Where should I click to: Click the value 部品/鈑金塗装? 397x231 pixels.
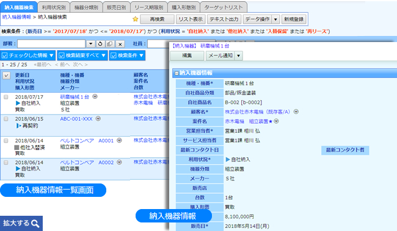[241, 93]
